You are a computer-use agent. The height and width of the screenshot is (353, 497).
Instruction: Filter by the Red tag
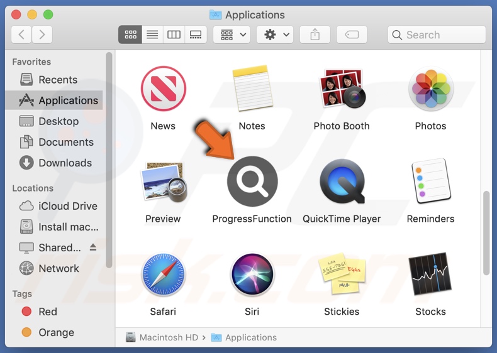(54, 312)
